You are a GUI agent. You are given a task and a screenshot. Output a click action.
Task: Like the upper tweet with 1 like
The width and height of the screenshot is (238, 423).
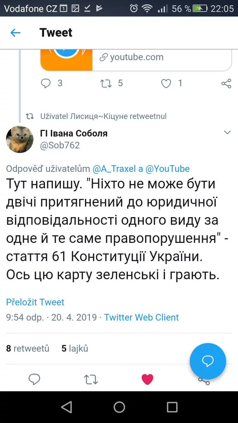click(166, 83)
